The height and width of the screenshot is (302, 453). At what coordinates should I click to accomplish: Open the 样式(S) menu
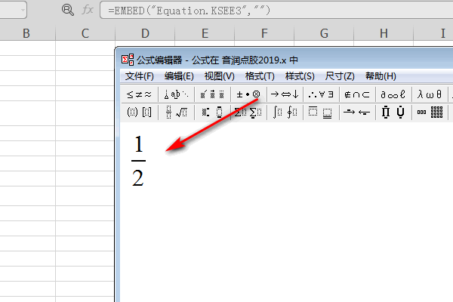click(300, 76)
